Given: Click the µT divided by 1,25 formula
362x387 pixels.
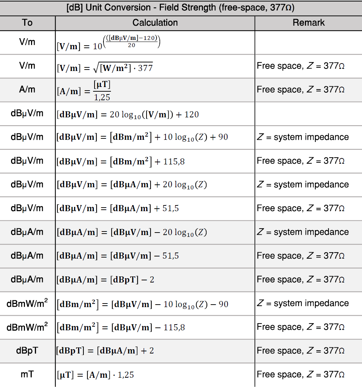Looking at the screenshot, I should tap(84, 90).
